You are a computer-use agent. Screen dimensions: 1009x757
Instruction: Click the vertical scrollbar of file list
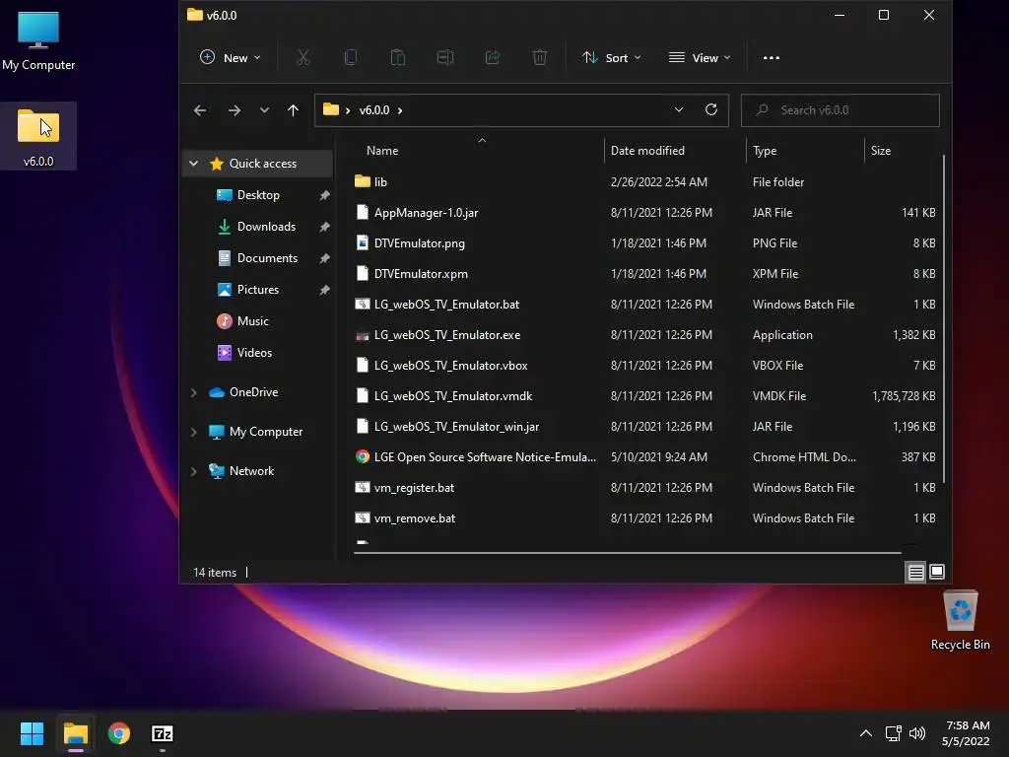coord(943,318)
